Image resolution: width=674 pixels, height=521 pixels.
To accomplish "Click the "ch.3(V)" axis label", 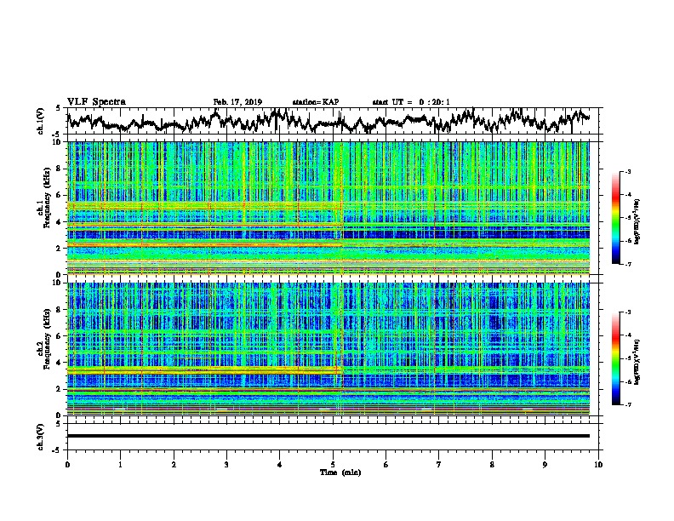I will click(41, 437).
